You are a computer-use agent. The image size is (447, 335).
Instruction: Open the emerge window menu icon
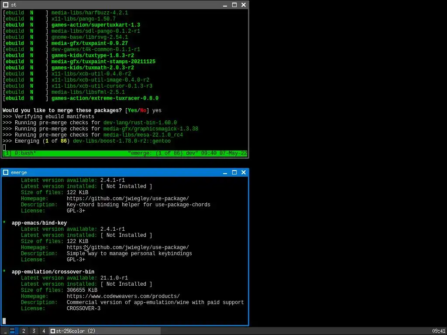coord(5,172)
